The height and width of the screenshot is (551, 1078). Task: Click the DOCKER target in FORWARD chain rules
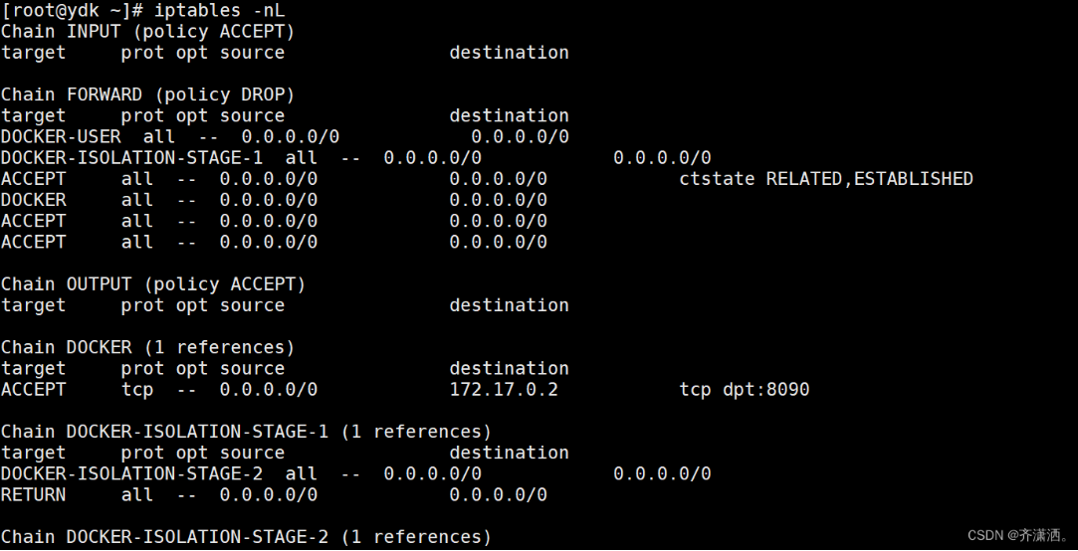[34, 200]
